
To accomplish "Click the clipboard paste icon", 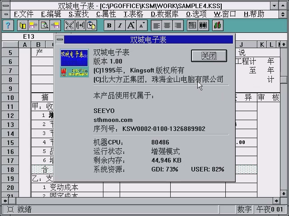I will 91,25.
